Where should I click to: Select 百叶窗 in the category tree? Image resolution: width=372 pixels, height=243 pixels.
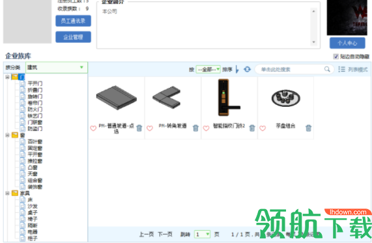[35, 141]
